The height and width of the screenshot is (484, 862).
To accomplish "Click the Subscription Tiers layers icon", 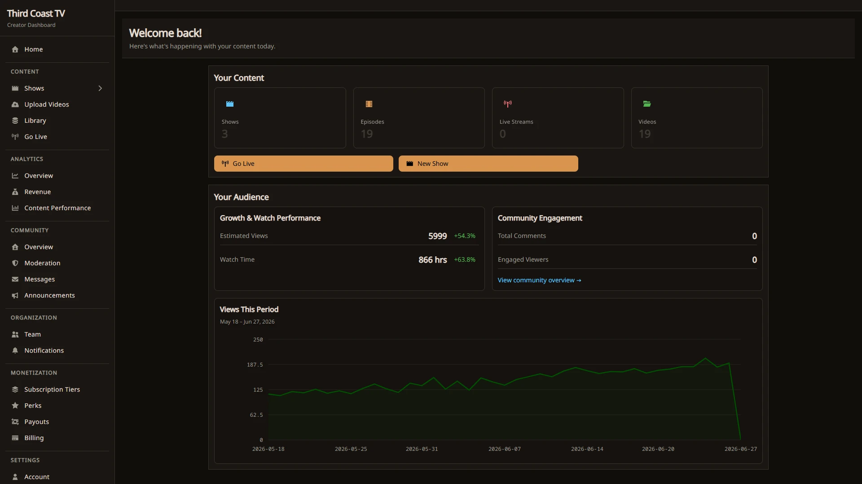I will [x=15, y=389].
